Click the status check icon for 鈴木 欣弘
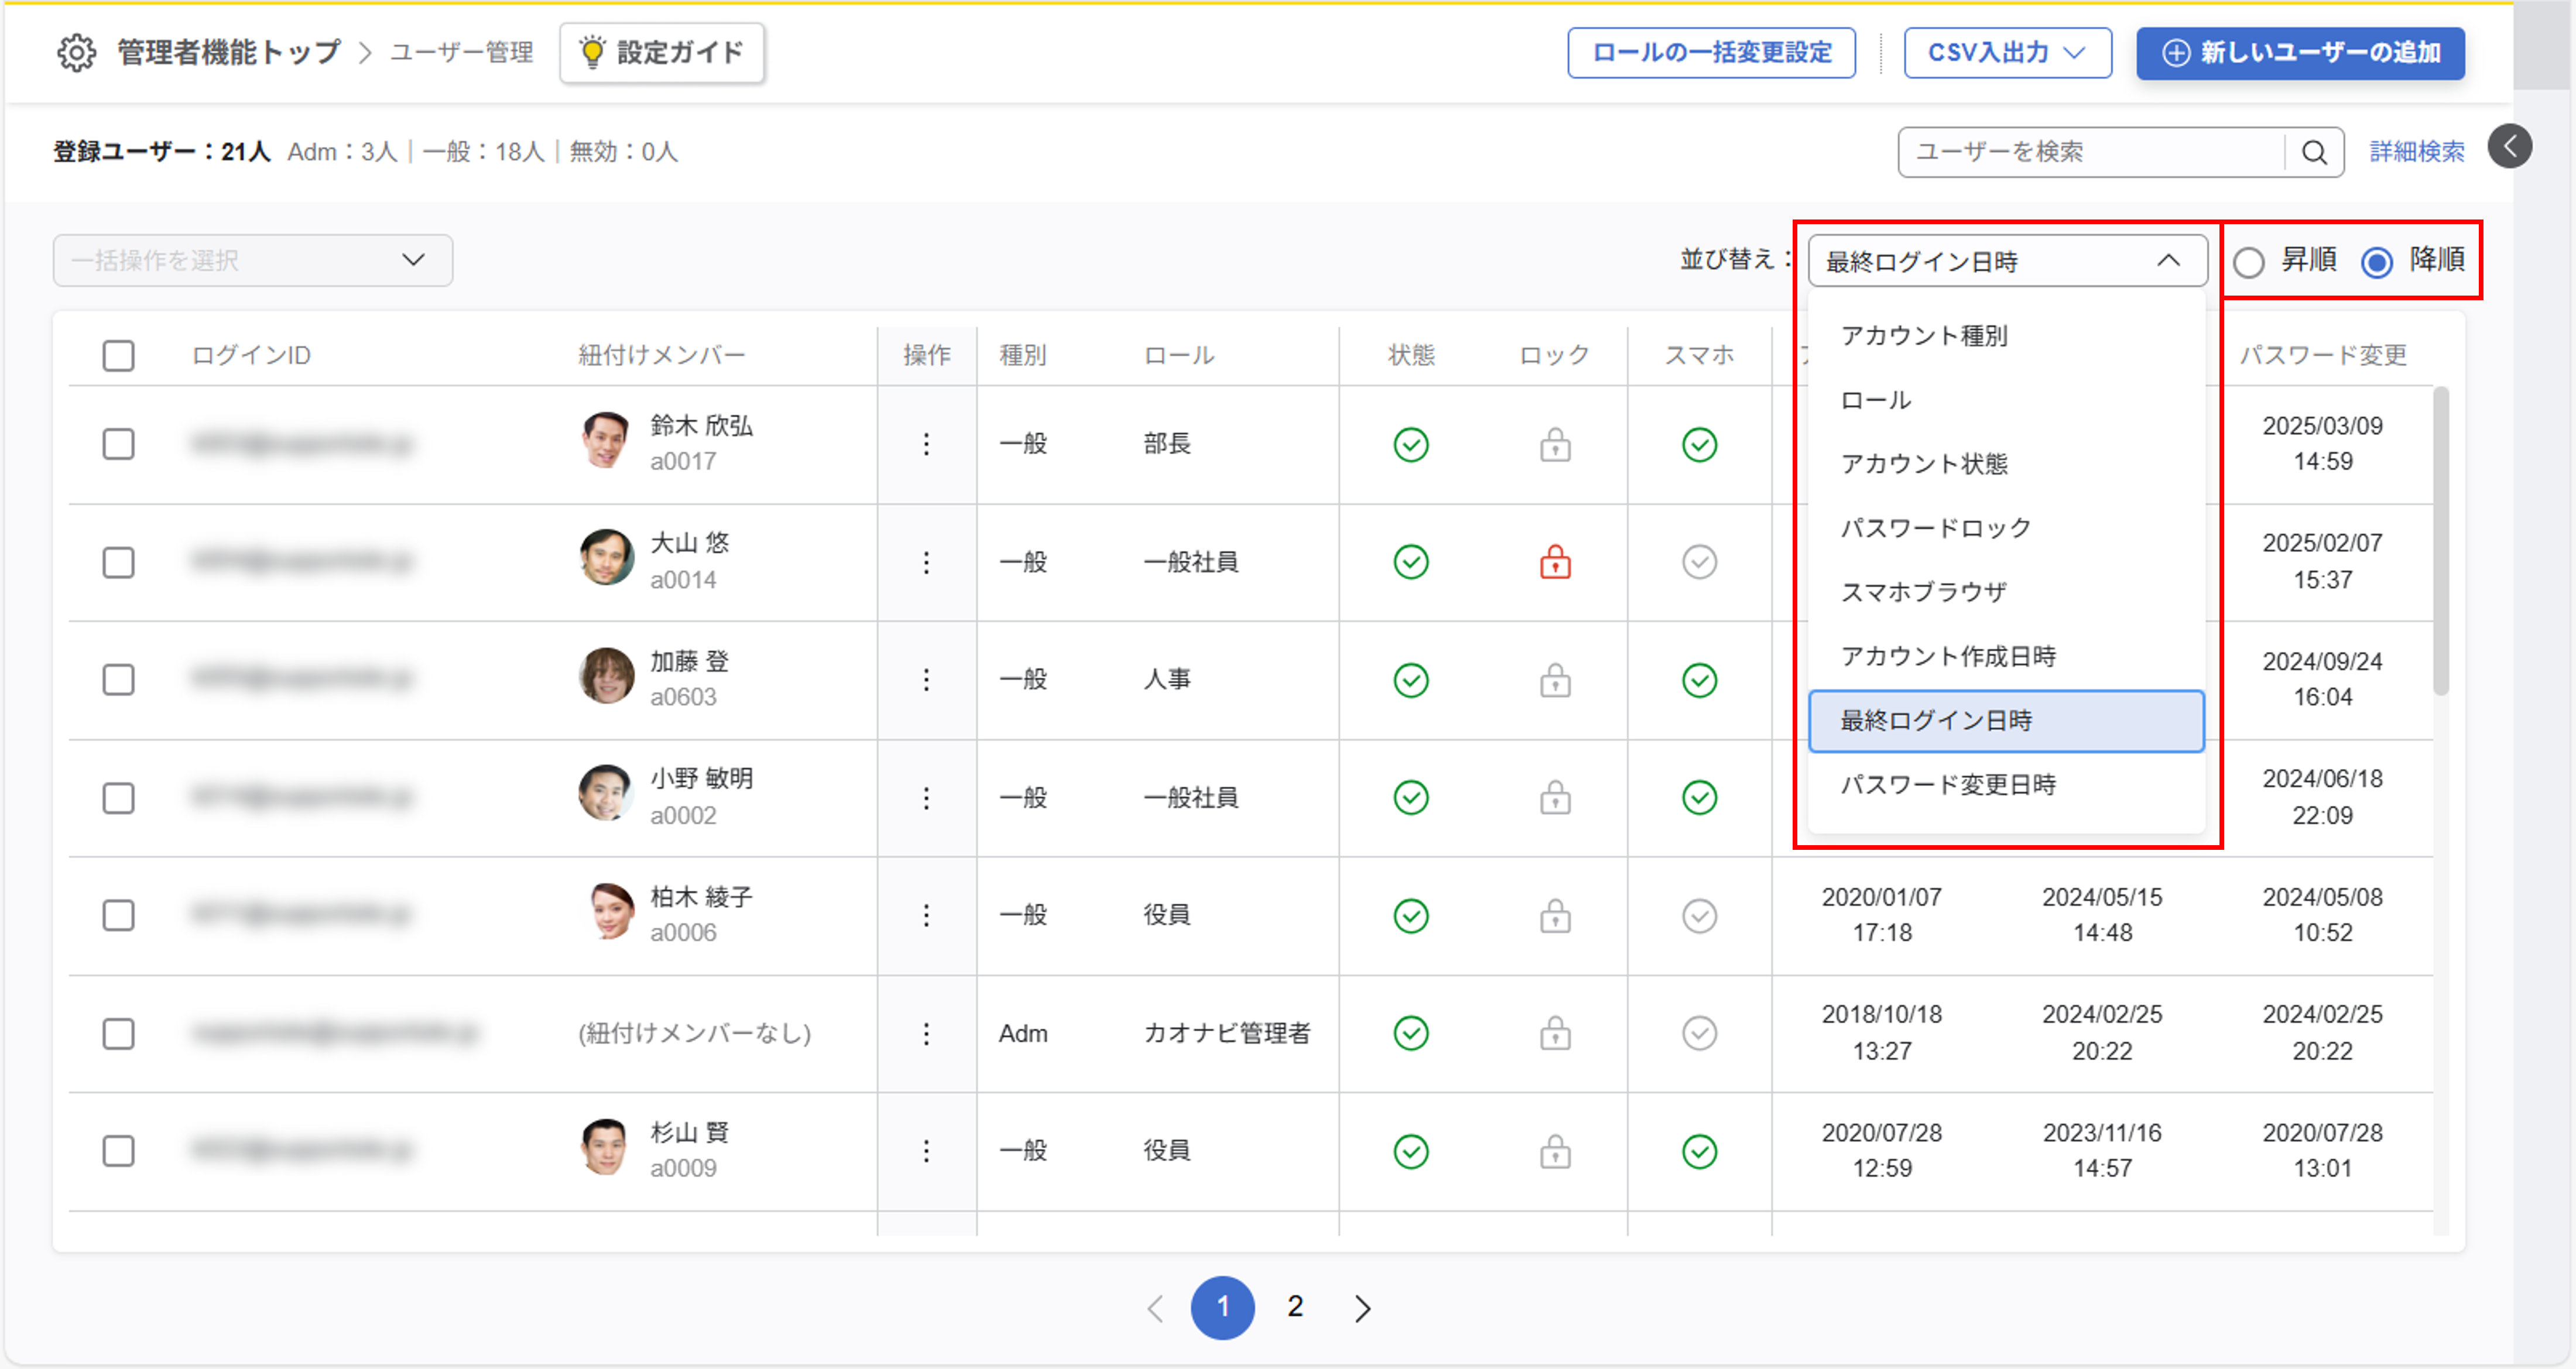Image resolution: width=2576 pixels, height=1369 pixels. pyautogui.click(x=1411, y=444)
